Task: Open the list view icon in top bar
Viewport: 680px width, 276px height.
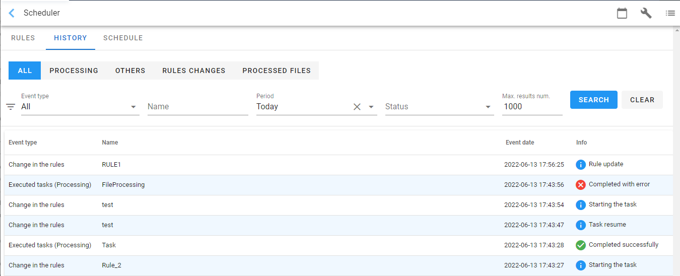Action: point(670,13)
